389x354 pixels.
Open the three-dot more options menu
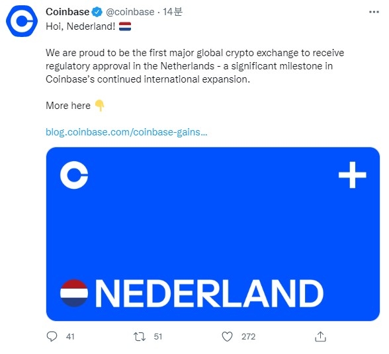tap(374, 12)
